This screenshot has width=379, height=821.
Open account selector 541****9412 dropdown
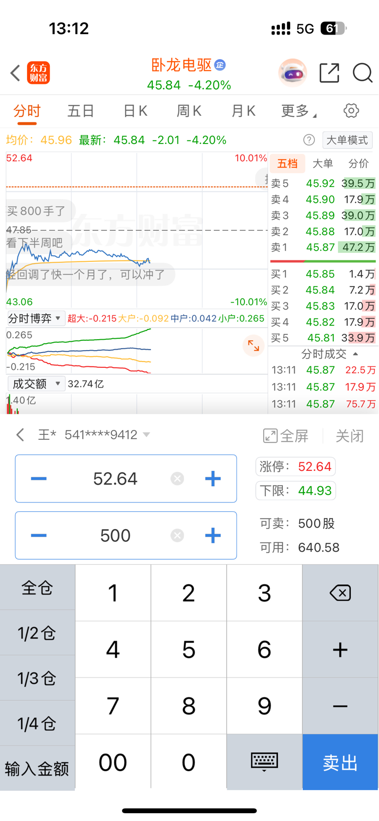point(107,435)
